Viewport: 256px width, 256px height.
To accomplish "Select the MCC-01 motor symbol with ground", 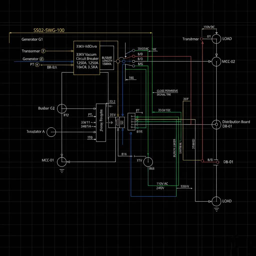I will point(61,161).
